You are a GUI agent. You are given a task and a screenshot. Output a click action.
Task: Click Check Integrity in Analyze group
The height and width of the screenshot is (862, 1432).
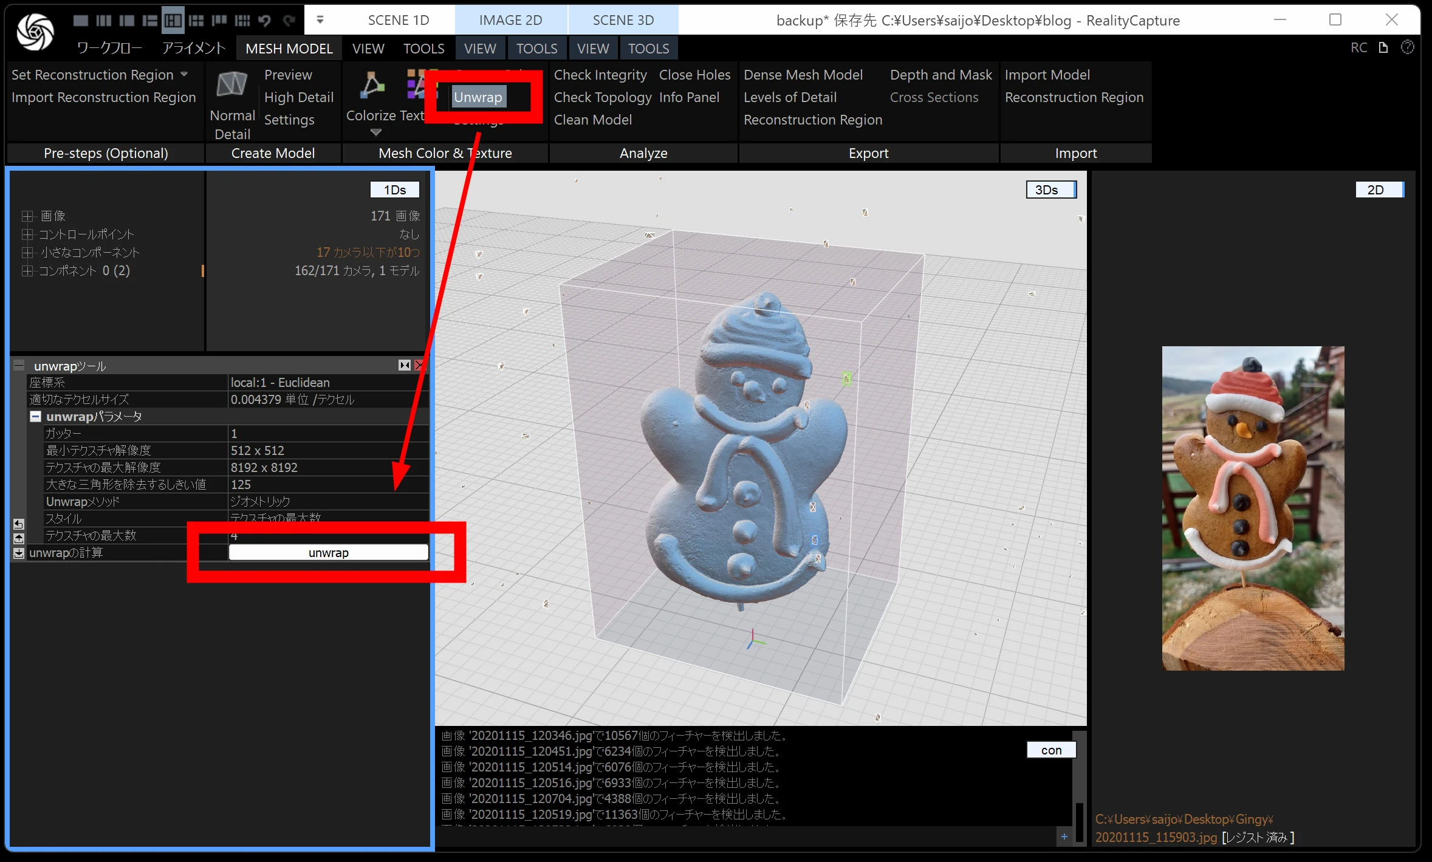[x=600, y=75]
